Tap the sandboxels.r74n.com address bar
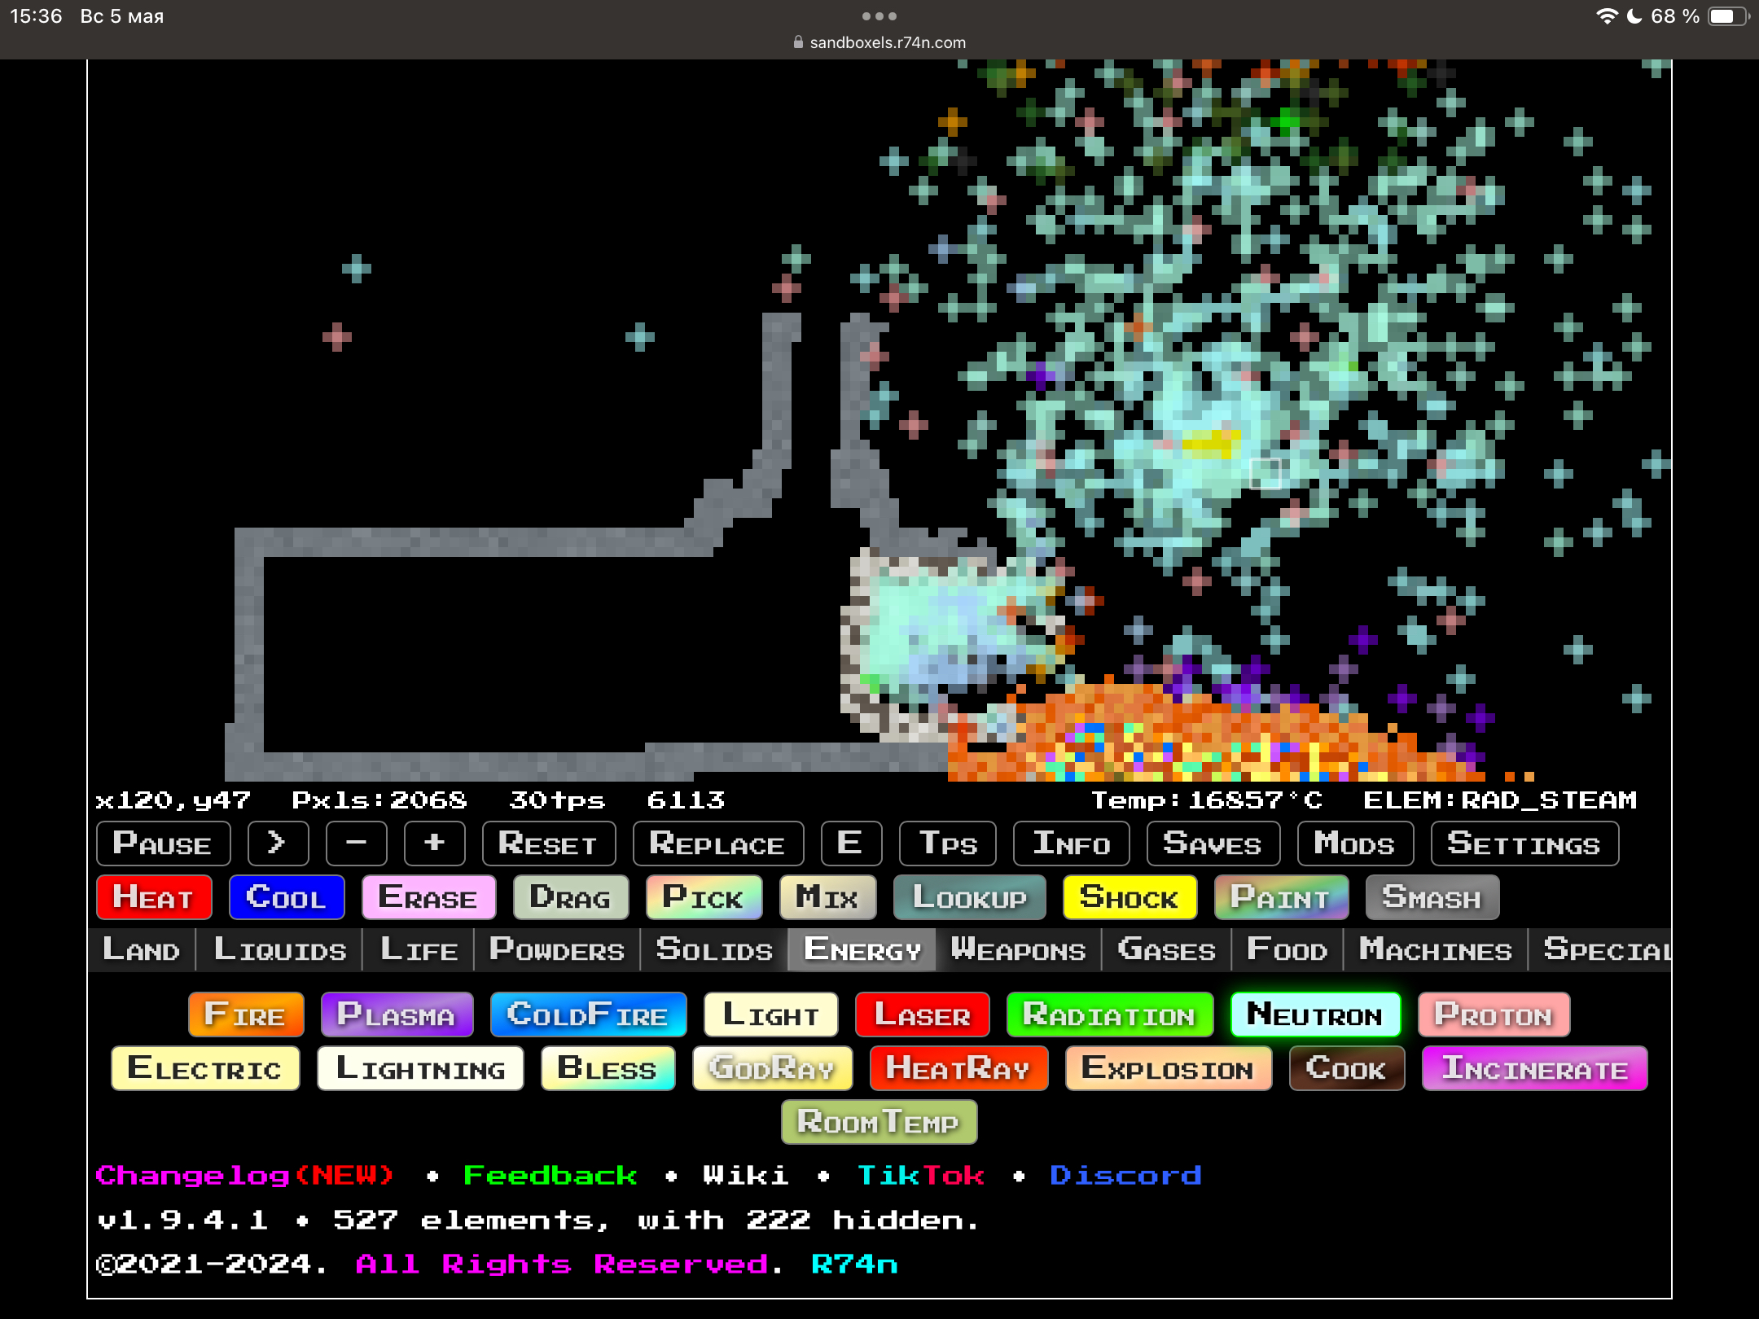This screenshot has width=1759, height=1319. point(879,42)
